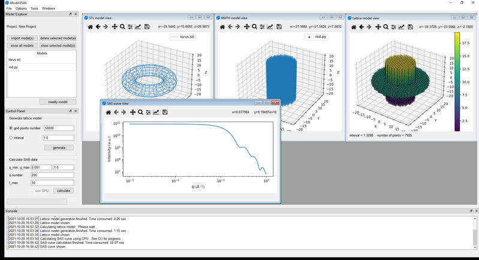Click save icon in Lattice model view toolbar
The height and width of the screenshot is (260, 479).
coord(410,27)
